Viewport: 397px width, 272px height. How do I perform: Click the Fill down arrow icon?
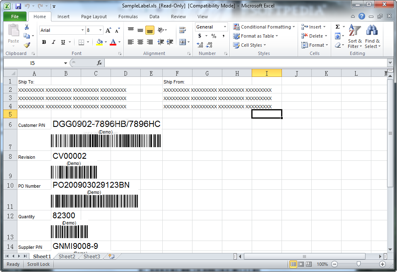tap(337, 36)
